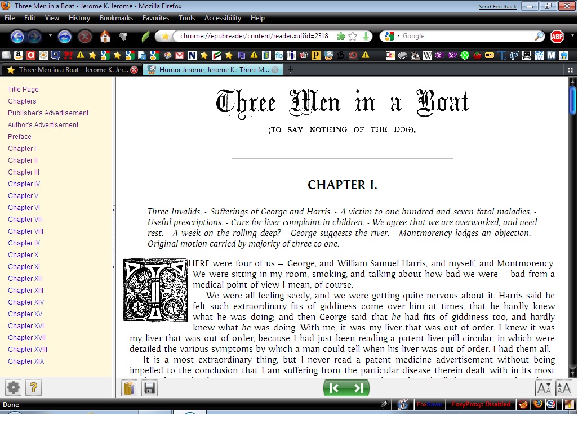Click the green leaf toolbar icon
Screen dimensions: 587x429
[x=145, y=37]
